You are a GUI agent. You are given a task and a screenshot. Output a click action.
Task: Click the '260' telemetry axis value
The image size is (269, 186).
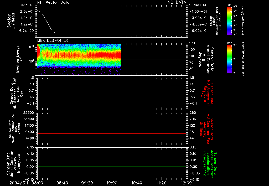[x=192, y=113]
